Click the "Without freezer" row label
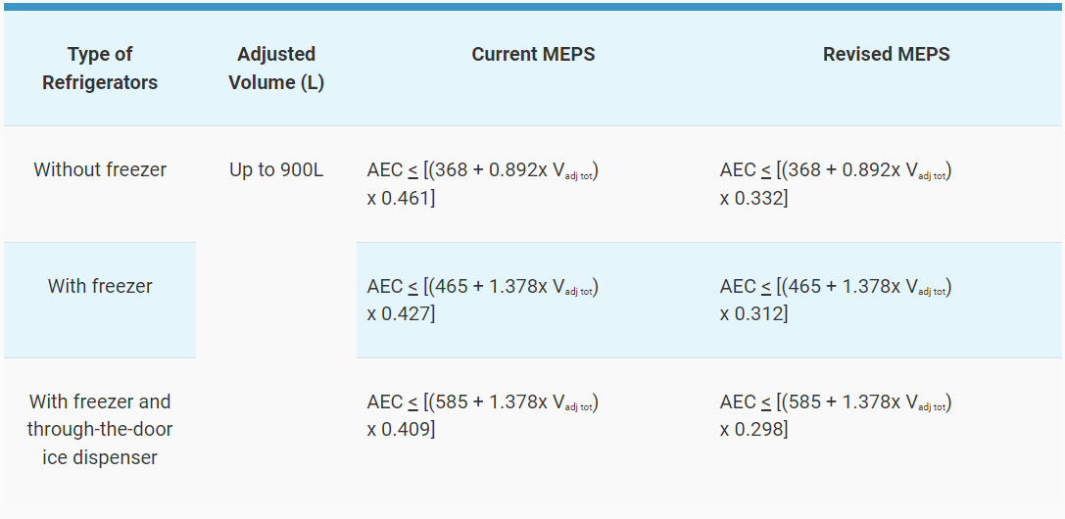Viewport: 1065px width, 519px height. pos(100,170)
